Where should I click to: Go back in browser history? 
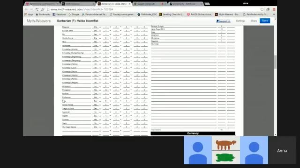tap(26, 9)
